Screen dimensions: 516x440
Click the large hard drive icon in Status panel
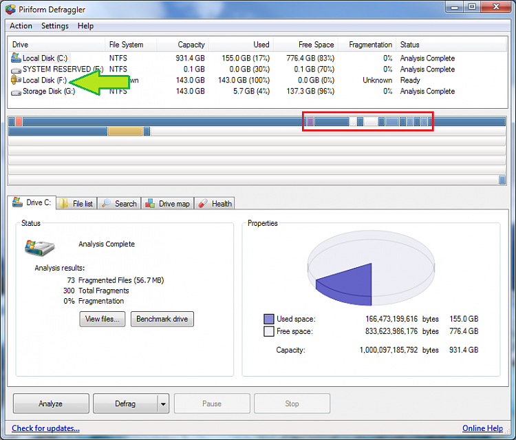pyautogui.click(x=39, y=248)
